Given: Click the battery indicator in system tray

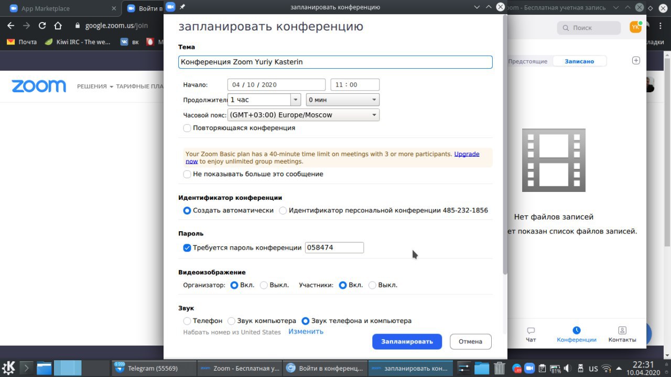Looking at the screenshot, I should (556, 368).
